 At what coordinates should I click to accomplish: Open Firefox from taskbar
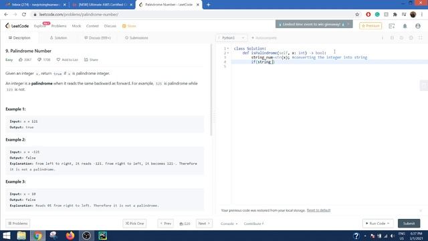(70, 236)
